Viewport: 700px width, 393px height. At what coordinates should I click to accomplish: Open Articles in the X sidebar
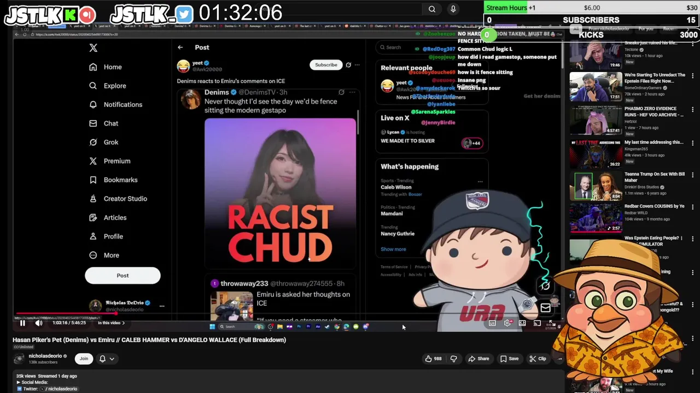click(108, 217)
